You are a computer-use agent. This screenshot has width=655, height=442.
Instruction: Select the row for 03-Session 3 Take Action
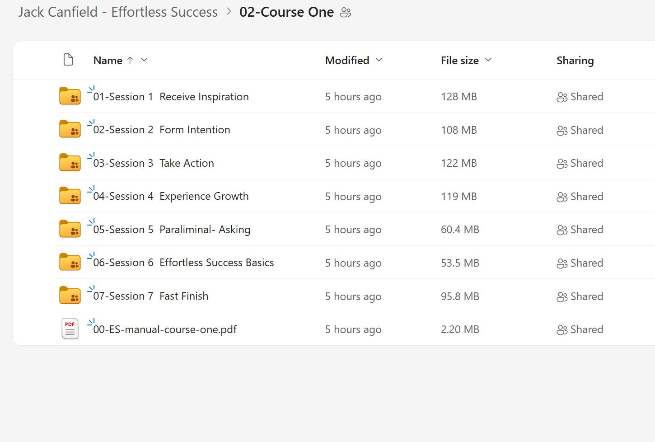(187, 163)
